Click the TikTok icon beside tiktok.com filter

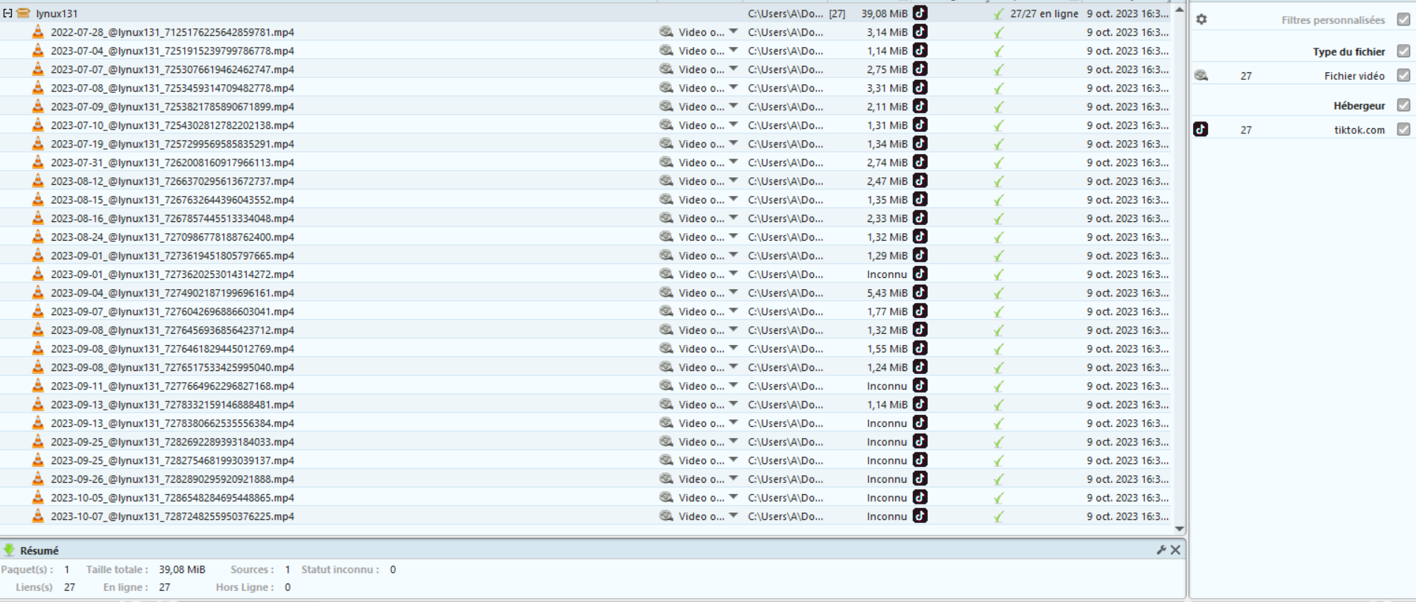coord(1201,129)
